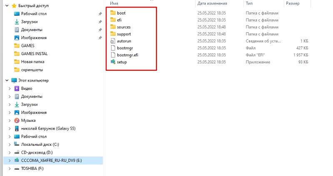Select the autorun file name

(124, 41)
